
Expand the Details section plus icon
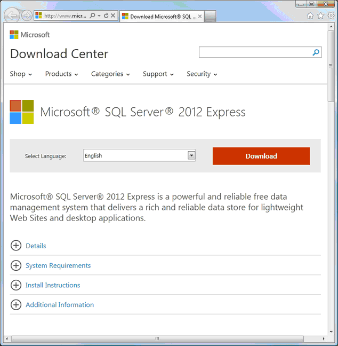point(16,246)
